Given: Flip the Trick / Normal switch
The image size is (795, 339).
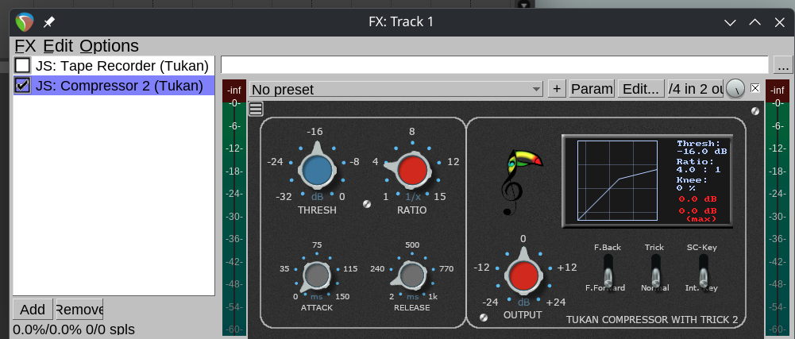Looking at the screenshot, I should pyautogui.click(x=654, y=274).
